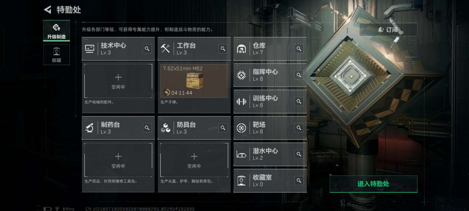Click the magnifier icon for 收藏室
Viewport: 469px width, 211px height.
pyautogui.click(x=299, y=181)
